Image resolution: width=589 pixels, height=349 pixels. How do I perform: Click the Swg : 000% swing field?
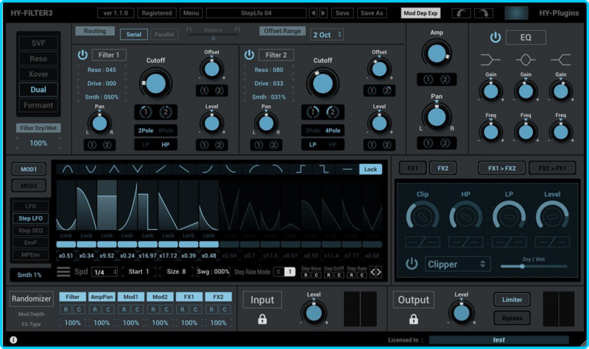213,271
